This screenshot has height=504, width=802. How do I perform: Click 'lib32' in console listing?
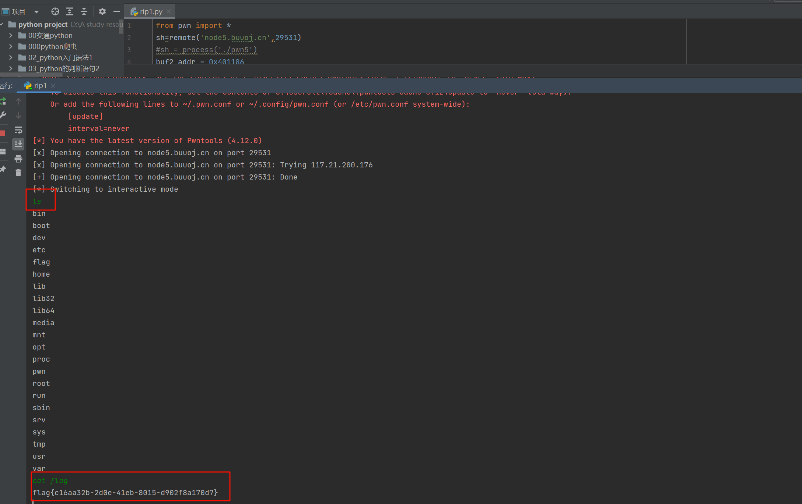43,298
